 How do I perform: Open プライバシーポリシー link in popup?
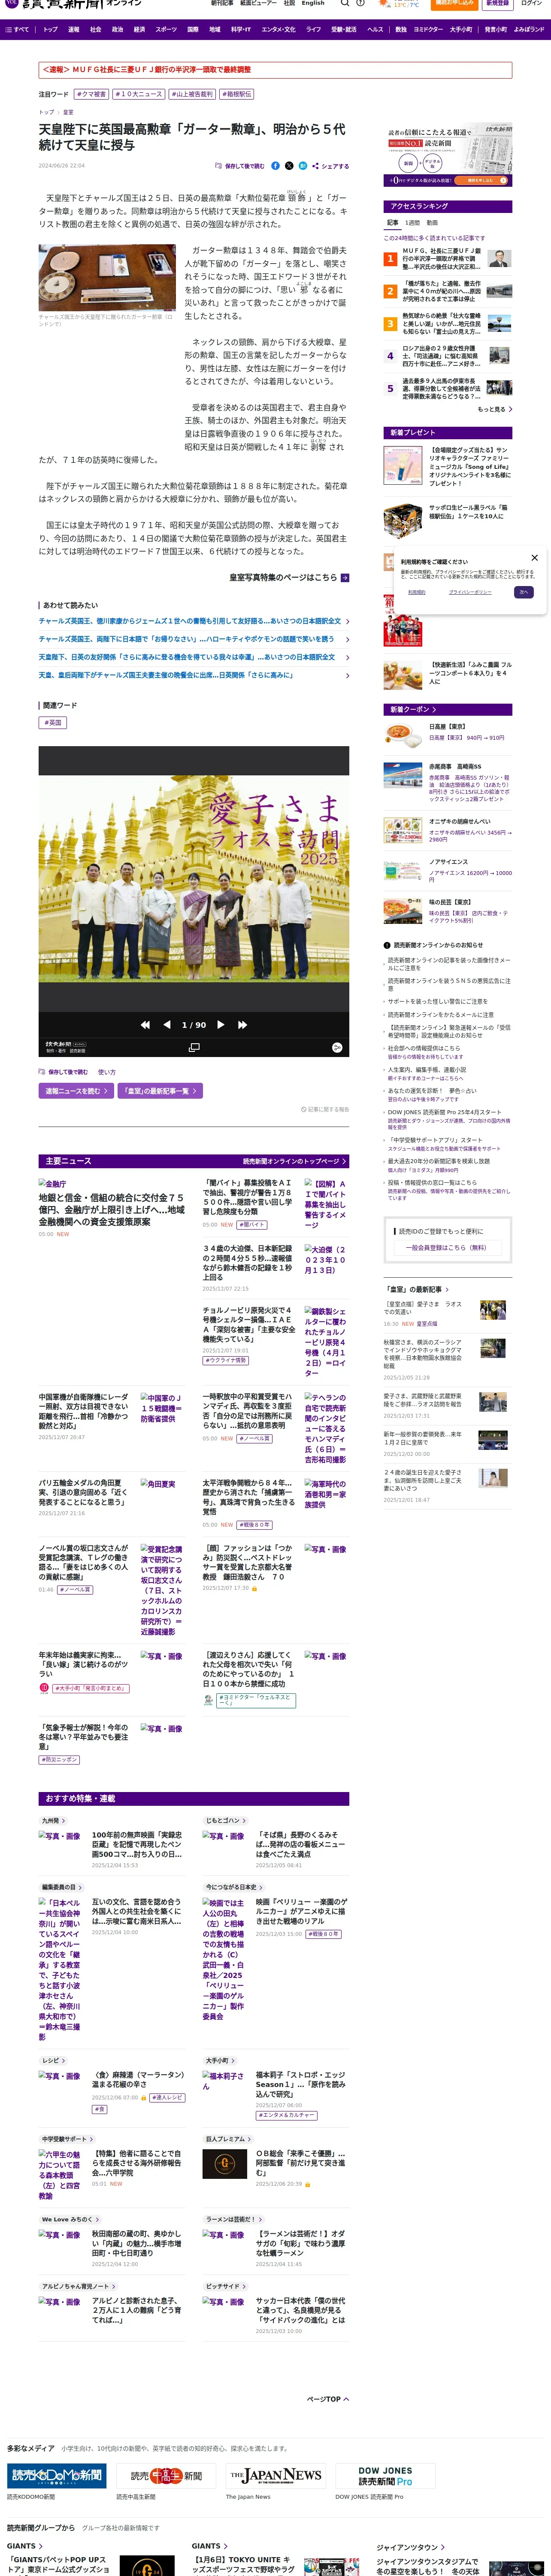470,592
